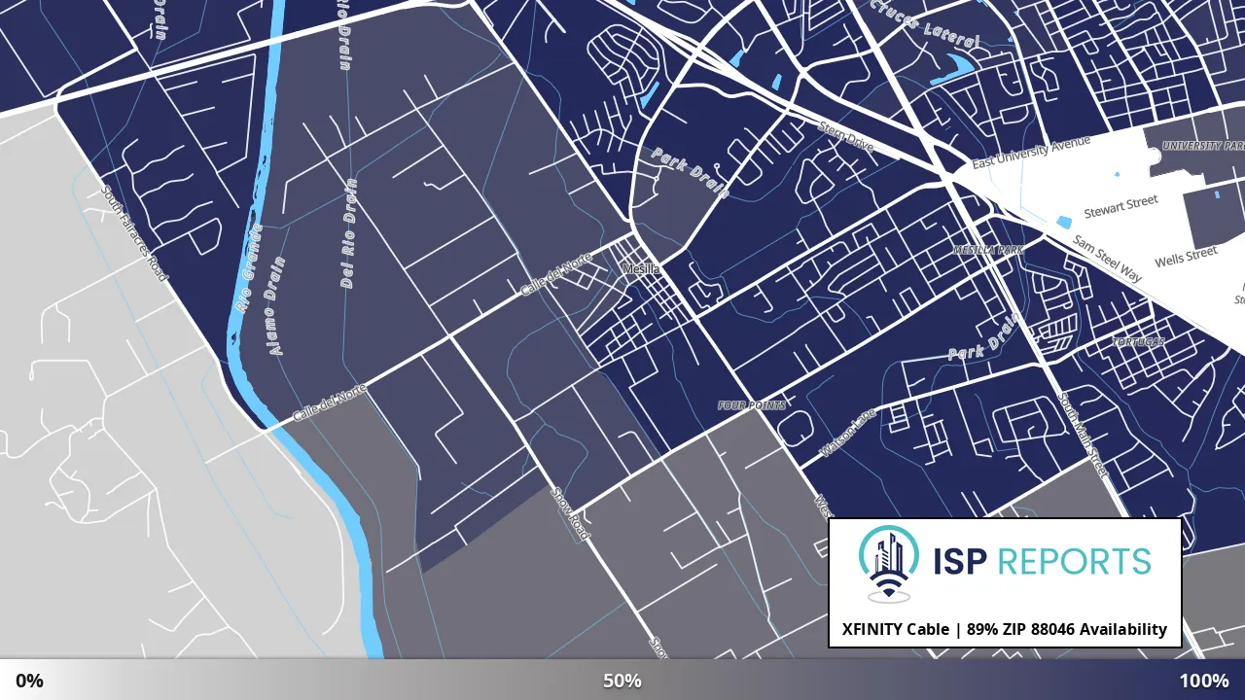Click the South Fairacres Road label
Viewport: 1245px width, 700px height.
coord(135,234)
